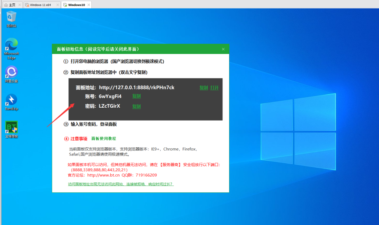Select the 阿里云盘 desktop shortcut
This screenshot has height=225, width=379.
tap(11, 72)
